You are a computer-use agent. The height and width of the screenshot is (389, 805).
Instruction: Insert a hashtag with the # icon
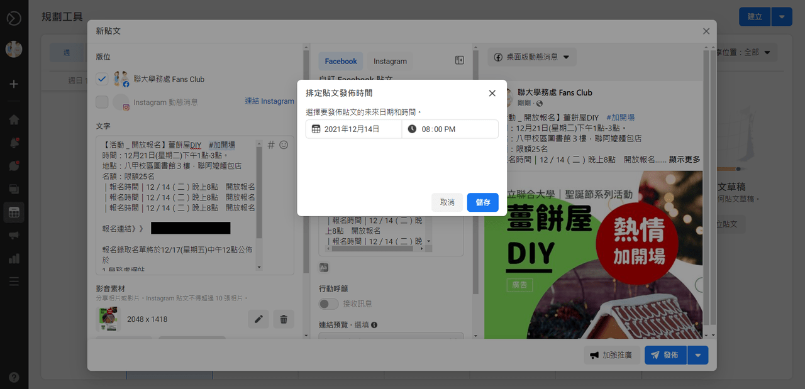coord(271,145)
